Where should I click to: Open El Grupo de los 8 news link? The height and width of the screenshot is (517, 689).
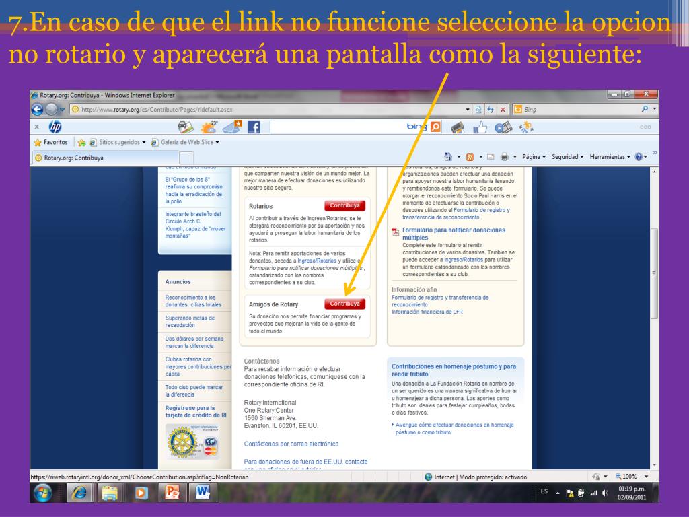coord(194,191)
